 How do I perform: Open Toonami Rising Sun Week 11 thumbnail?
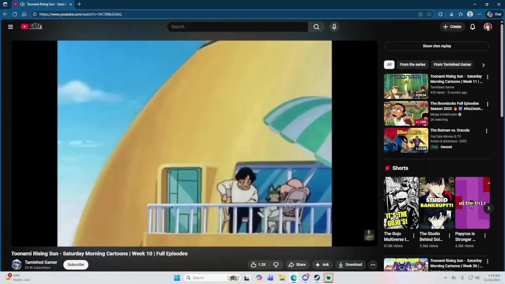(406, 86)
